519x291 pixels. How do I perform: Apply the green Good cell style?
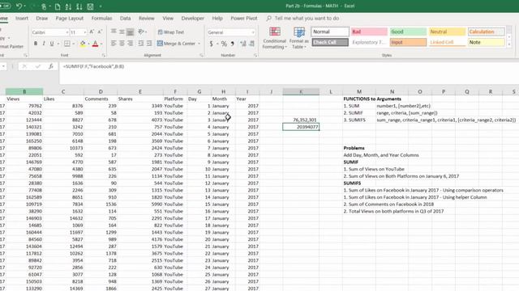coord(408,32)
